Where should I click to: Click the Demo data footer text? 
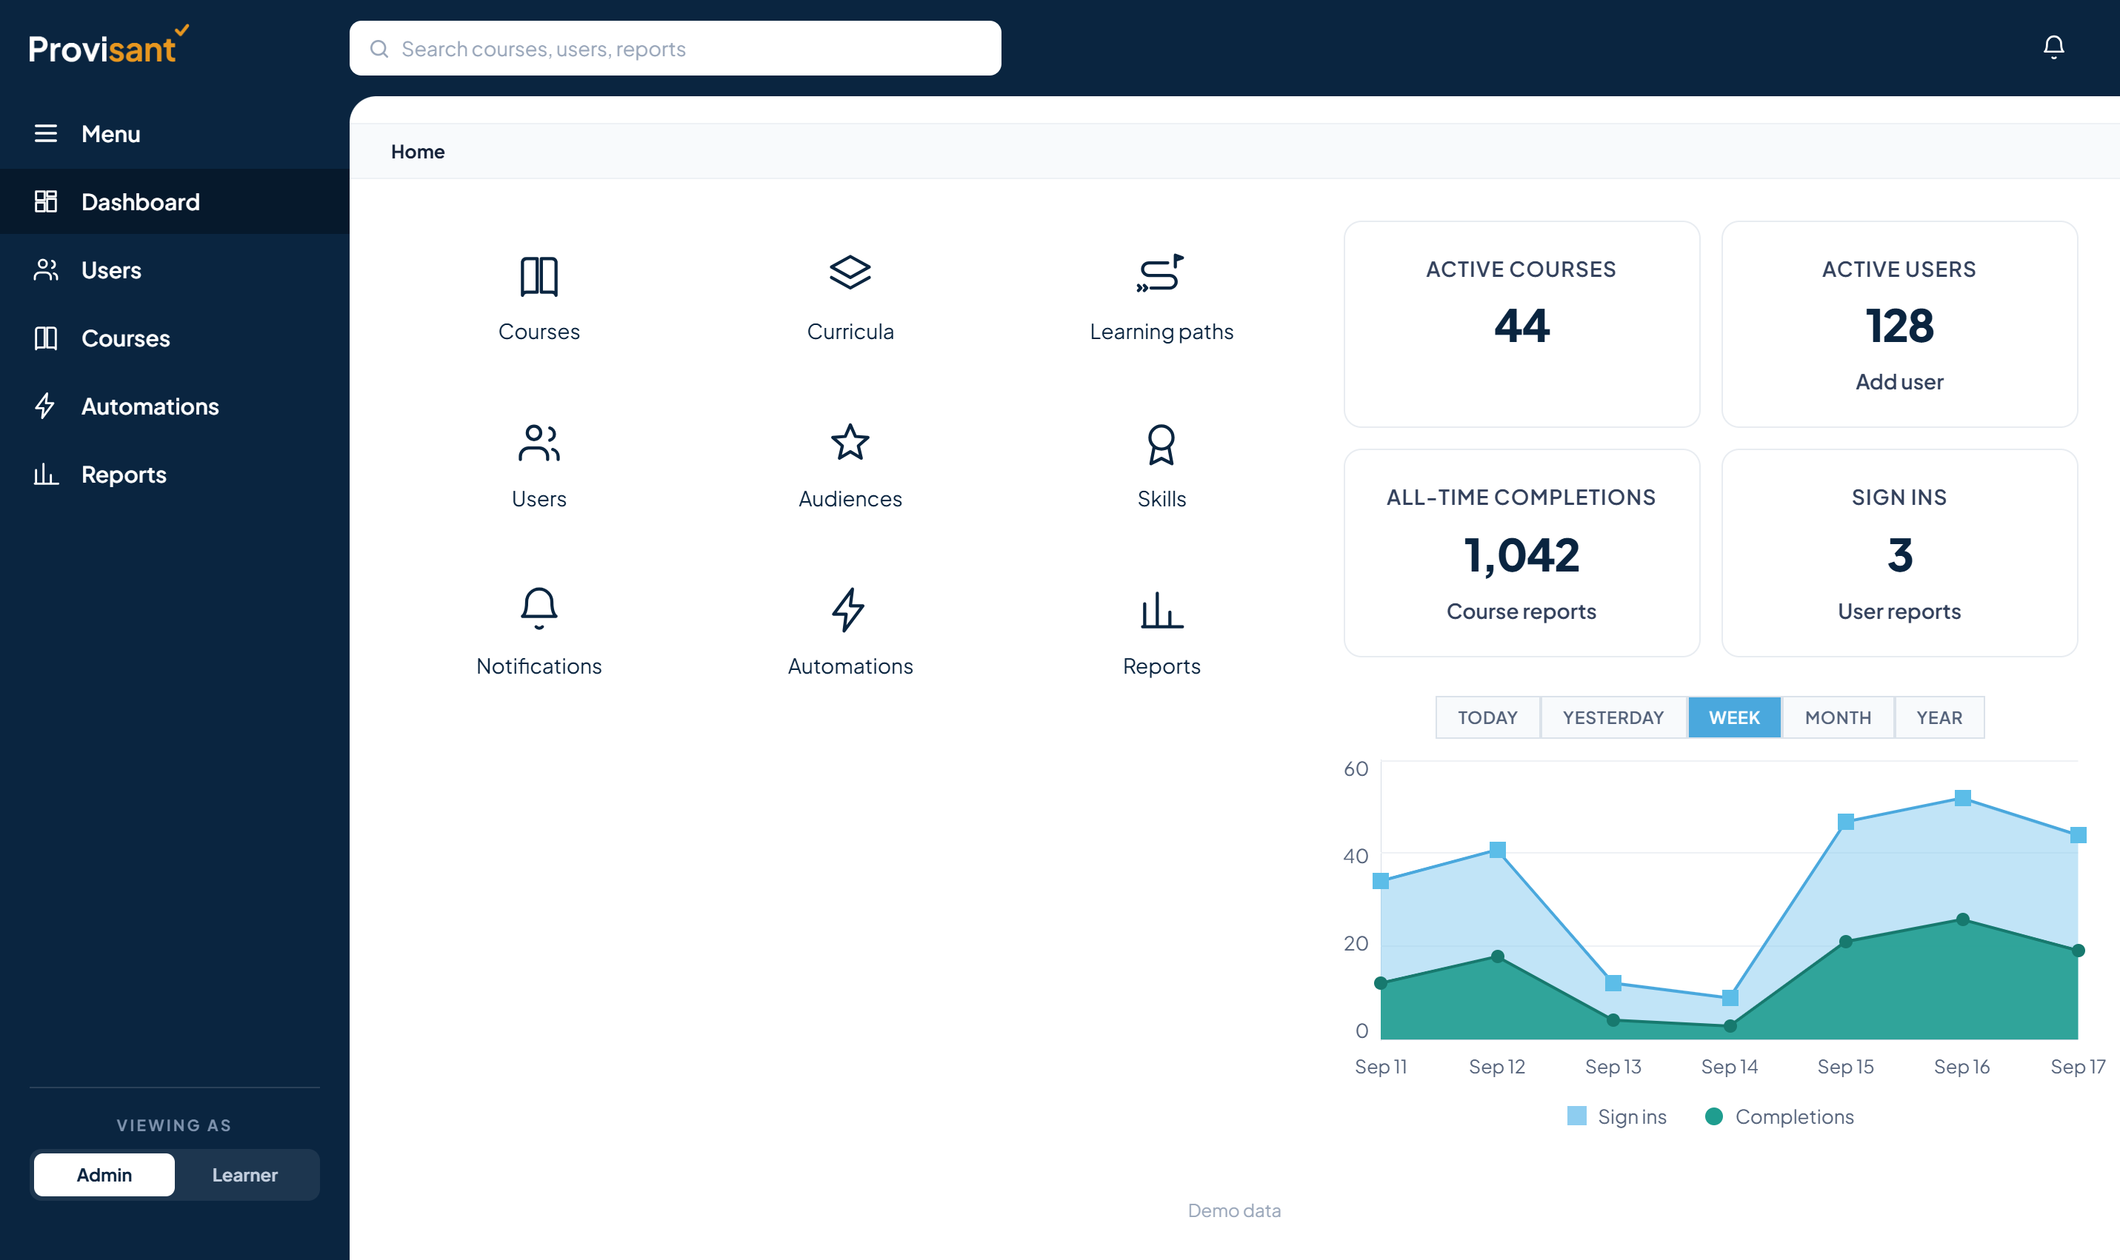(1234, 1210)
